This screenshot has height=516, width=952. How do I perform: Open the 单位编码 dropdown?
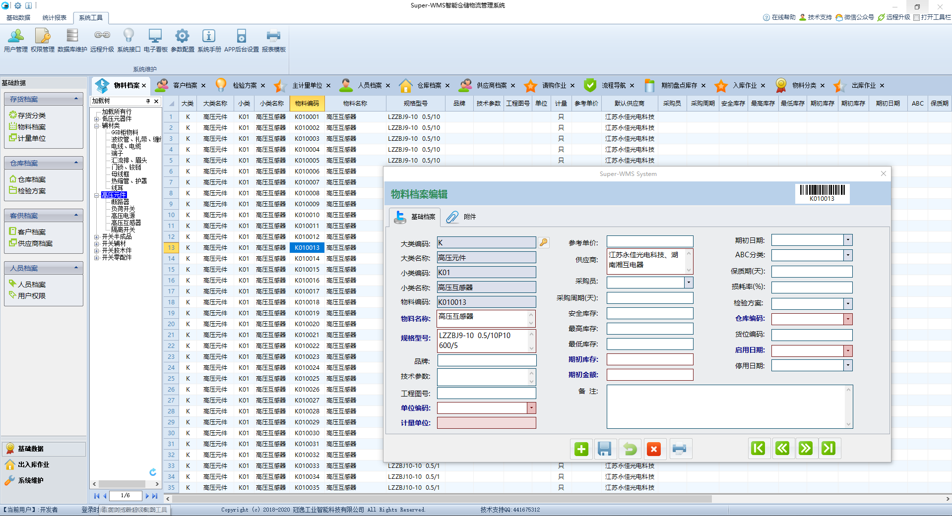531,408
